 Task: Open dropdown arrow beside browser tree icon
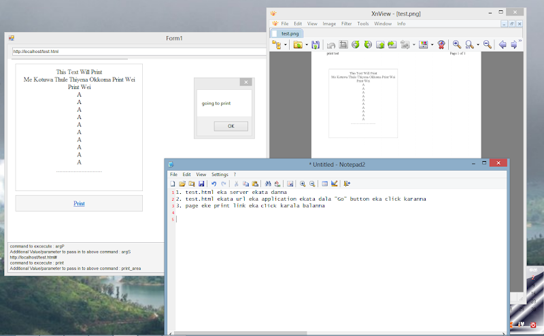click(x=286, y=45)
